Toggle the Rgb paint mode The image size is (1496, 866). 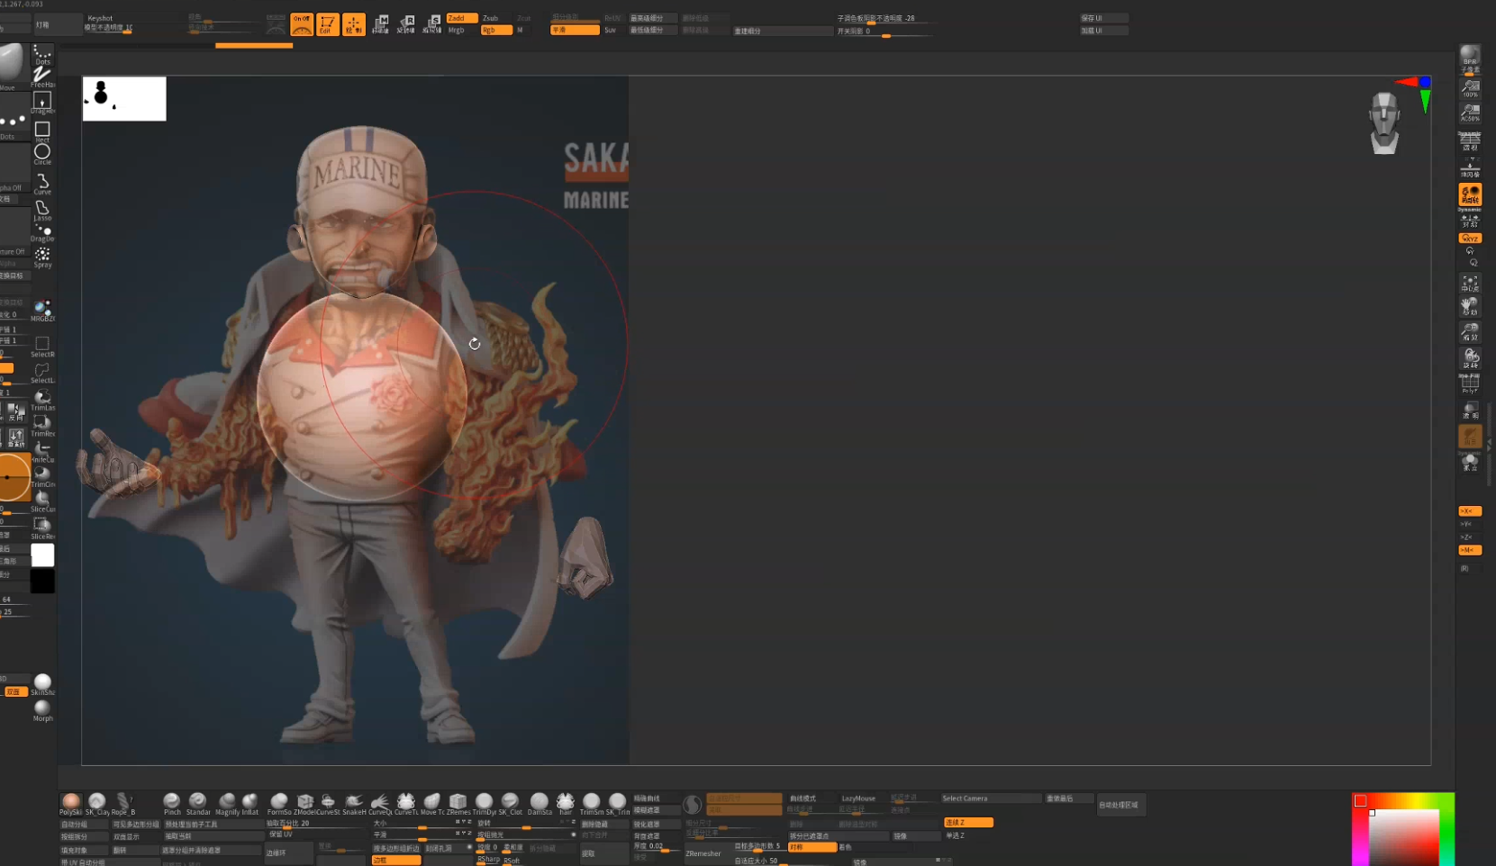pyautogui.click(x=496, y=30)
